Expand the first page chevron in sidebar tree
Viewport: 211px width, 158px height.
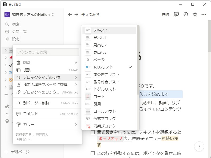tap(6, 50)
